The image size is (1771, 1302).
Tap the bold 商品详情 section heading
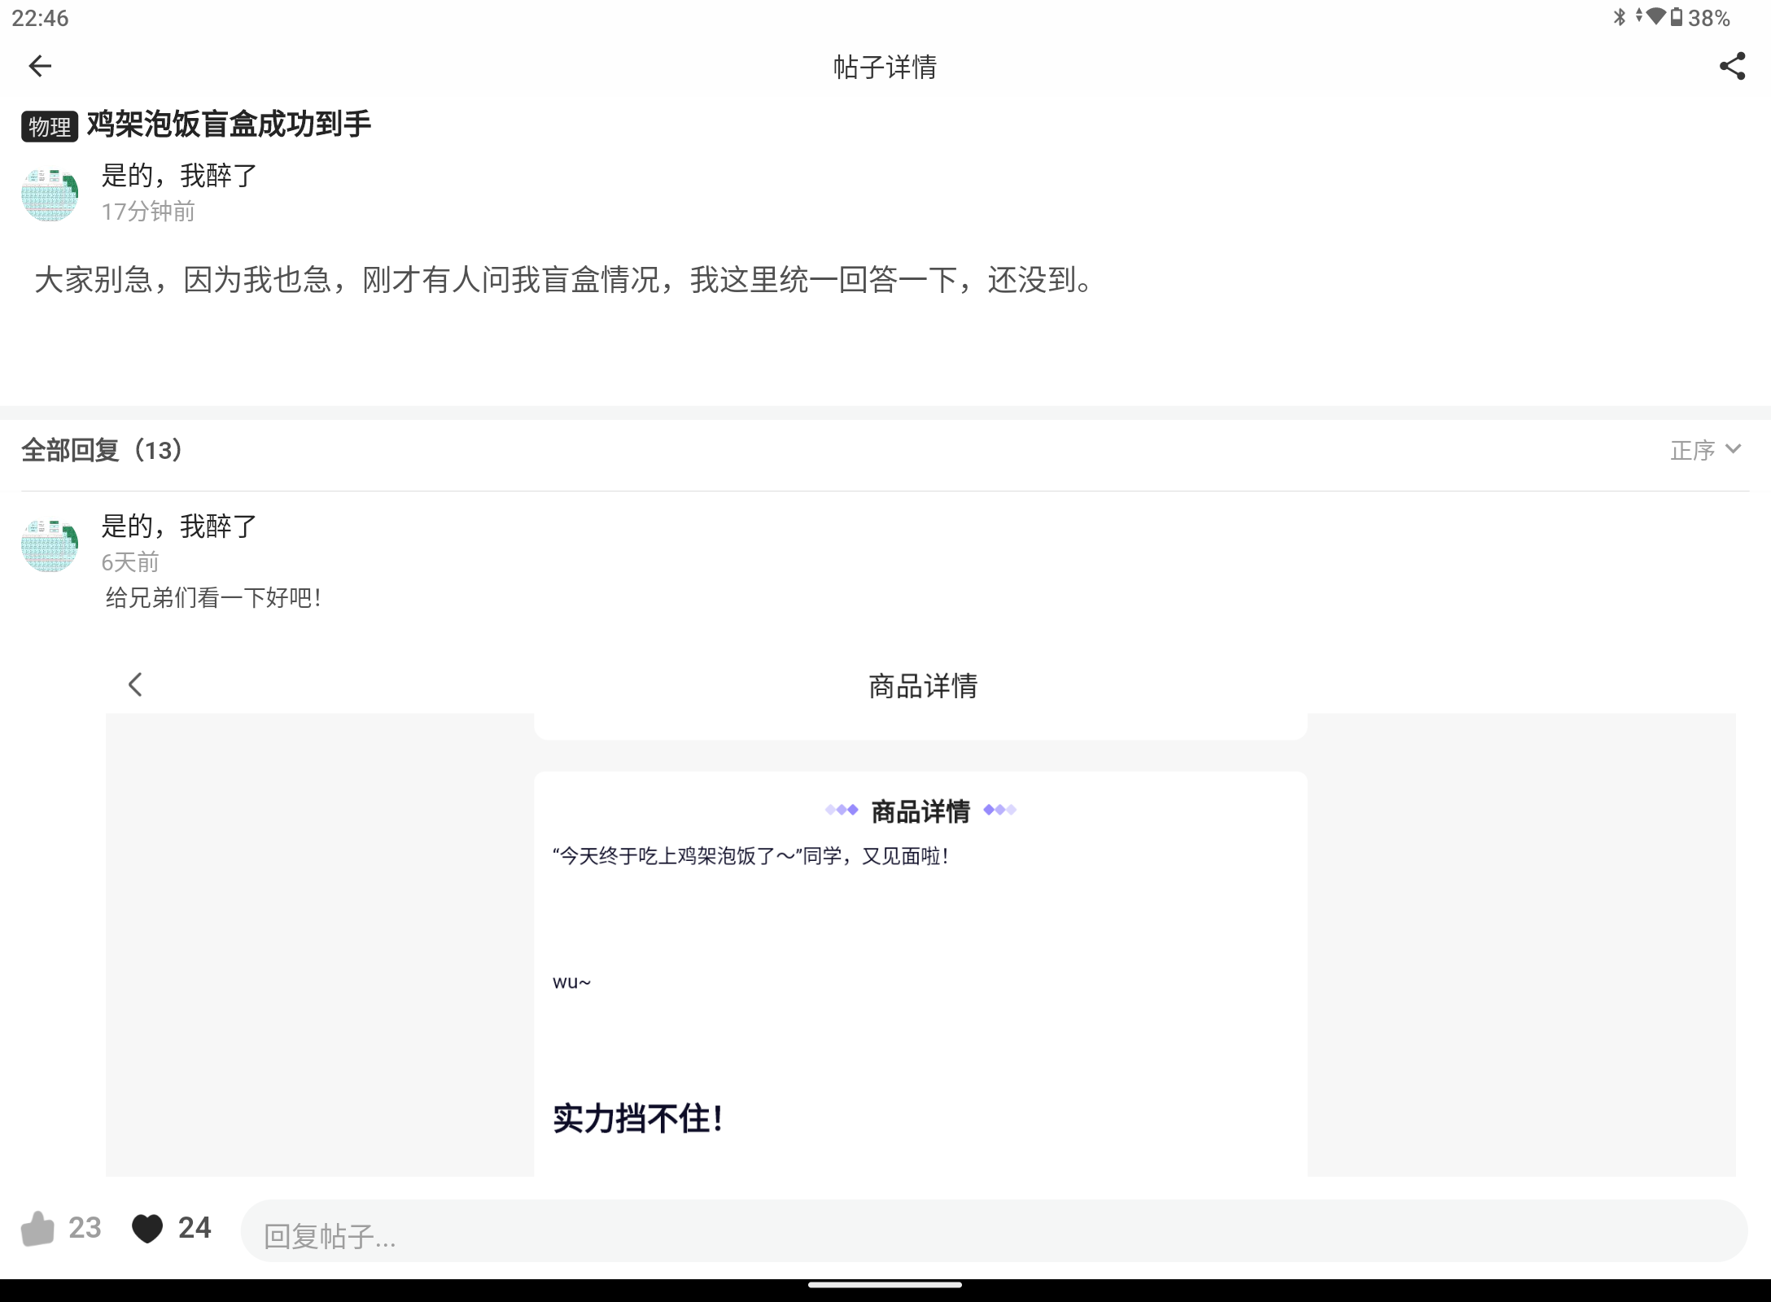[920, 811]
